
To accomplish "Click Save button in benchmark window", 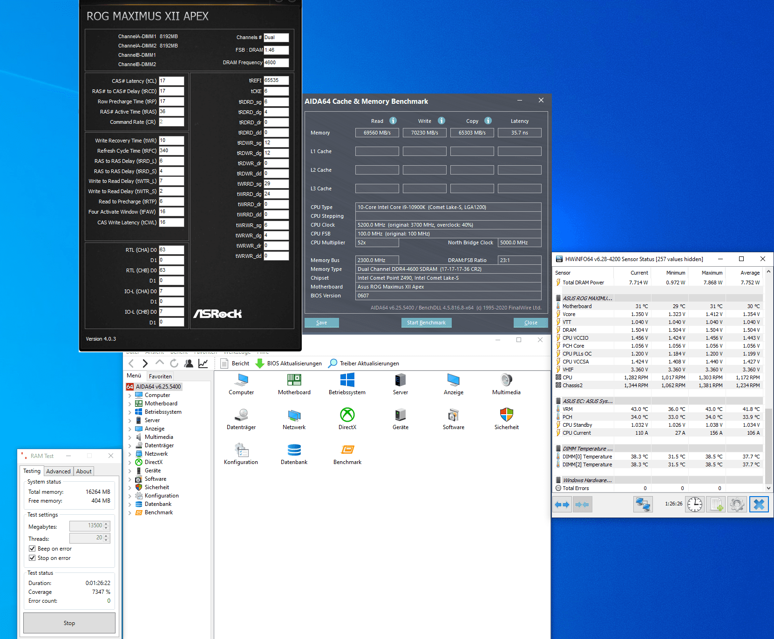I will point(321,323).
